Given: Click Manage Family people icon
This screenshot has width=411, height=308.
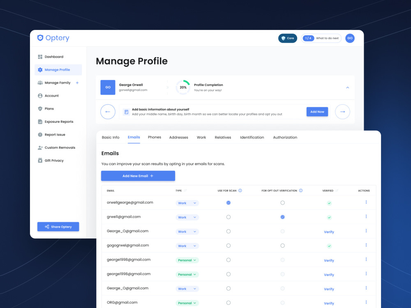Looking at the screenshot, I should (x=40, y=83).
